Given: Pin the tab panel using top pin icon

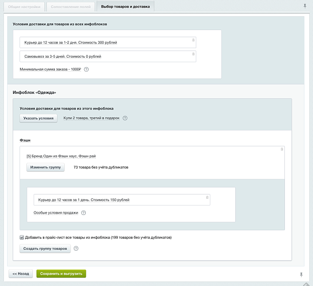Looking at the screenshot, I should coord(305,6).
